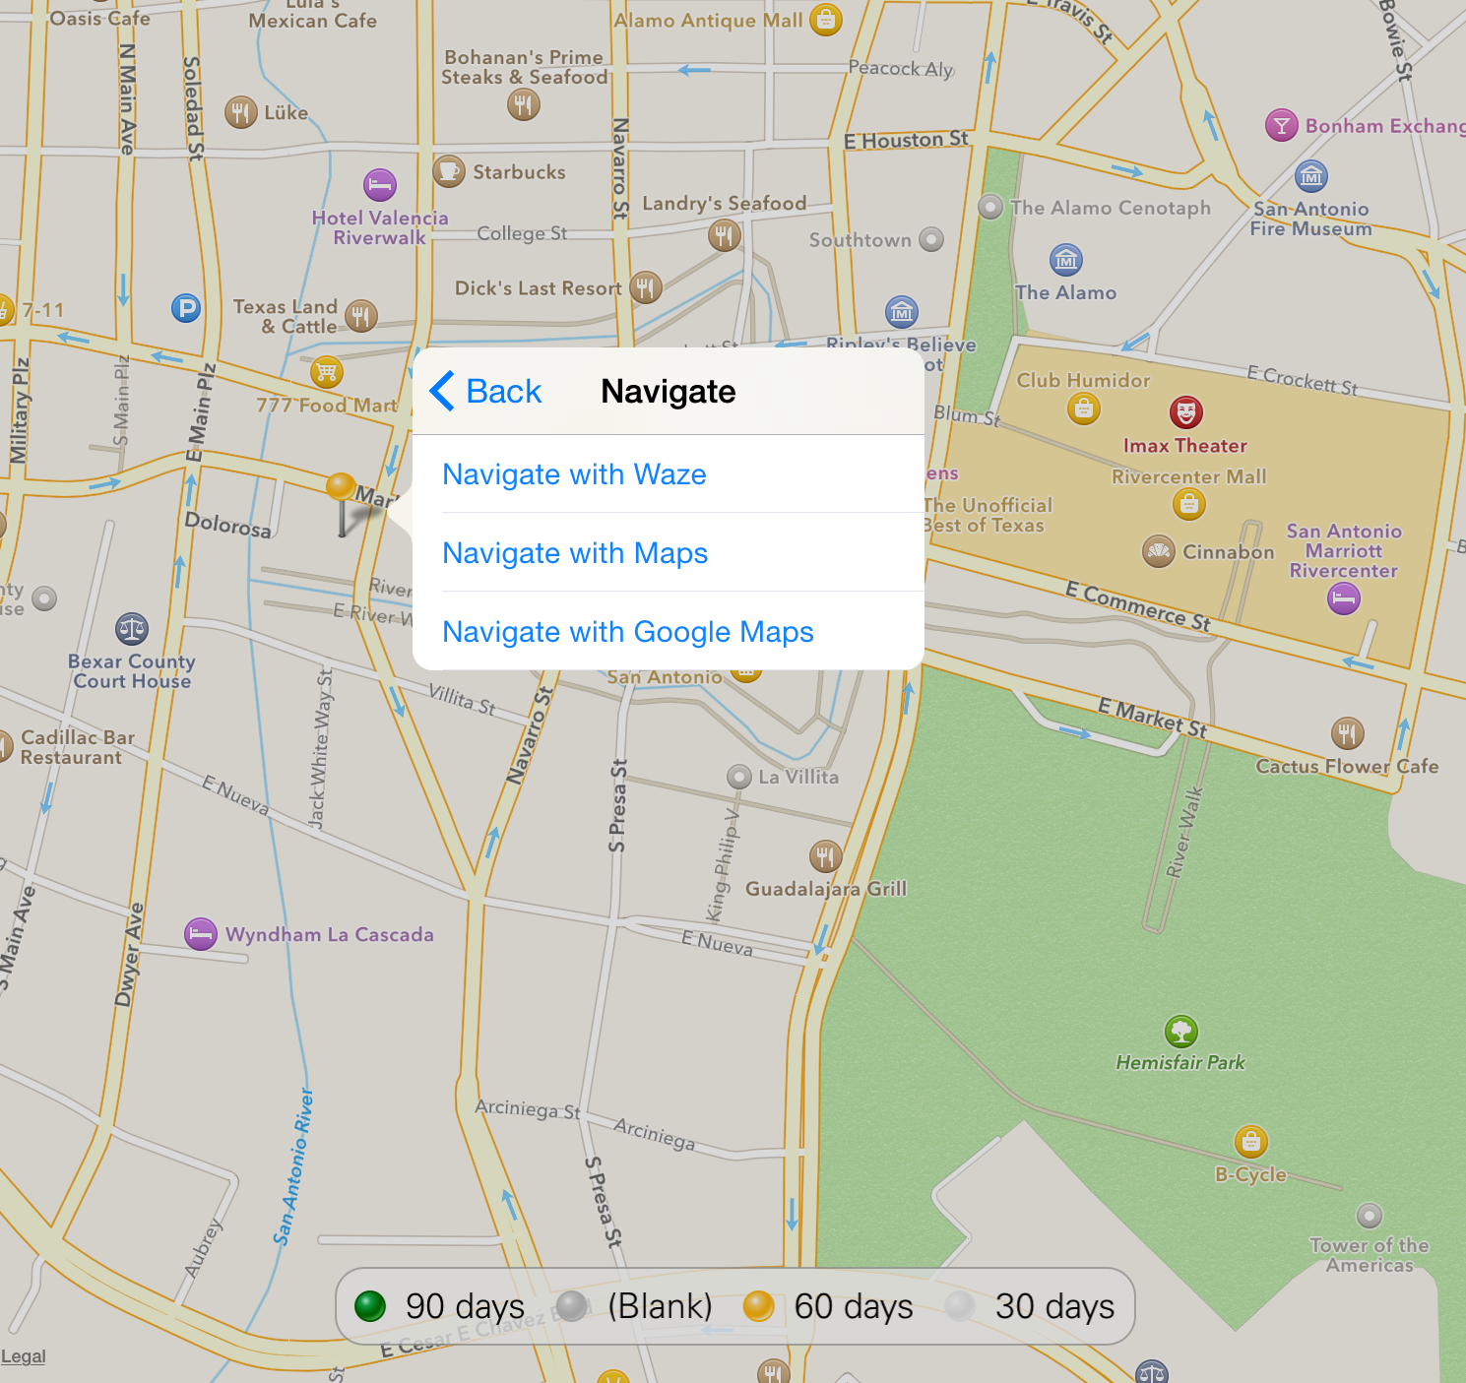This screenshot has height=1383, width=1466.
Task: Tap the Imax Theater mask icon
Action: [1186, 411]
